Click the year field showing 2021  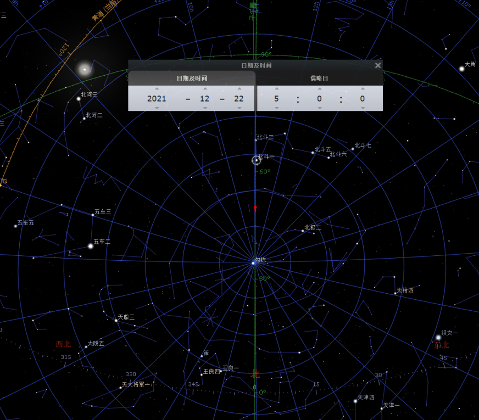pos(157,99)
